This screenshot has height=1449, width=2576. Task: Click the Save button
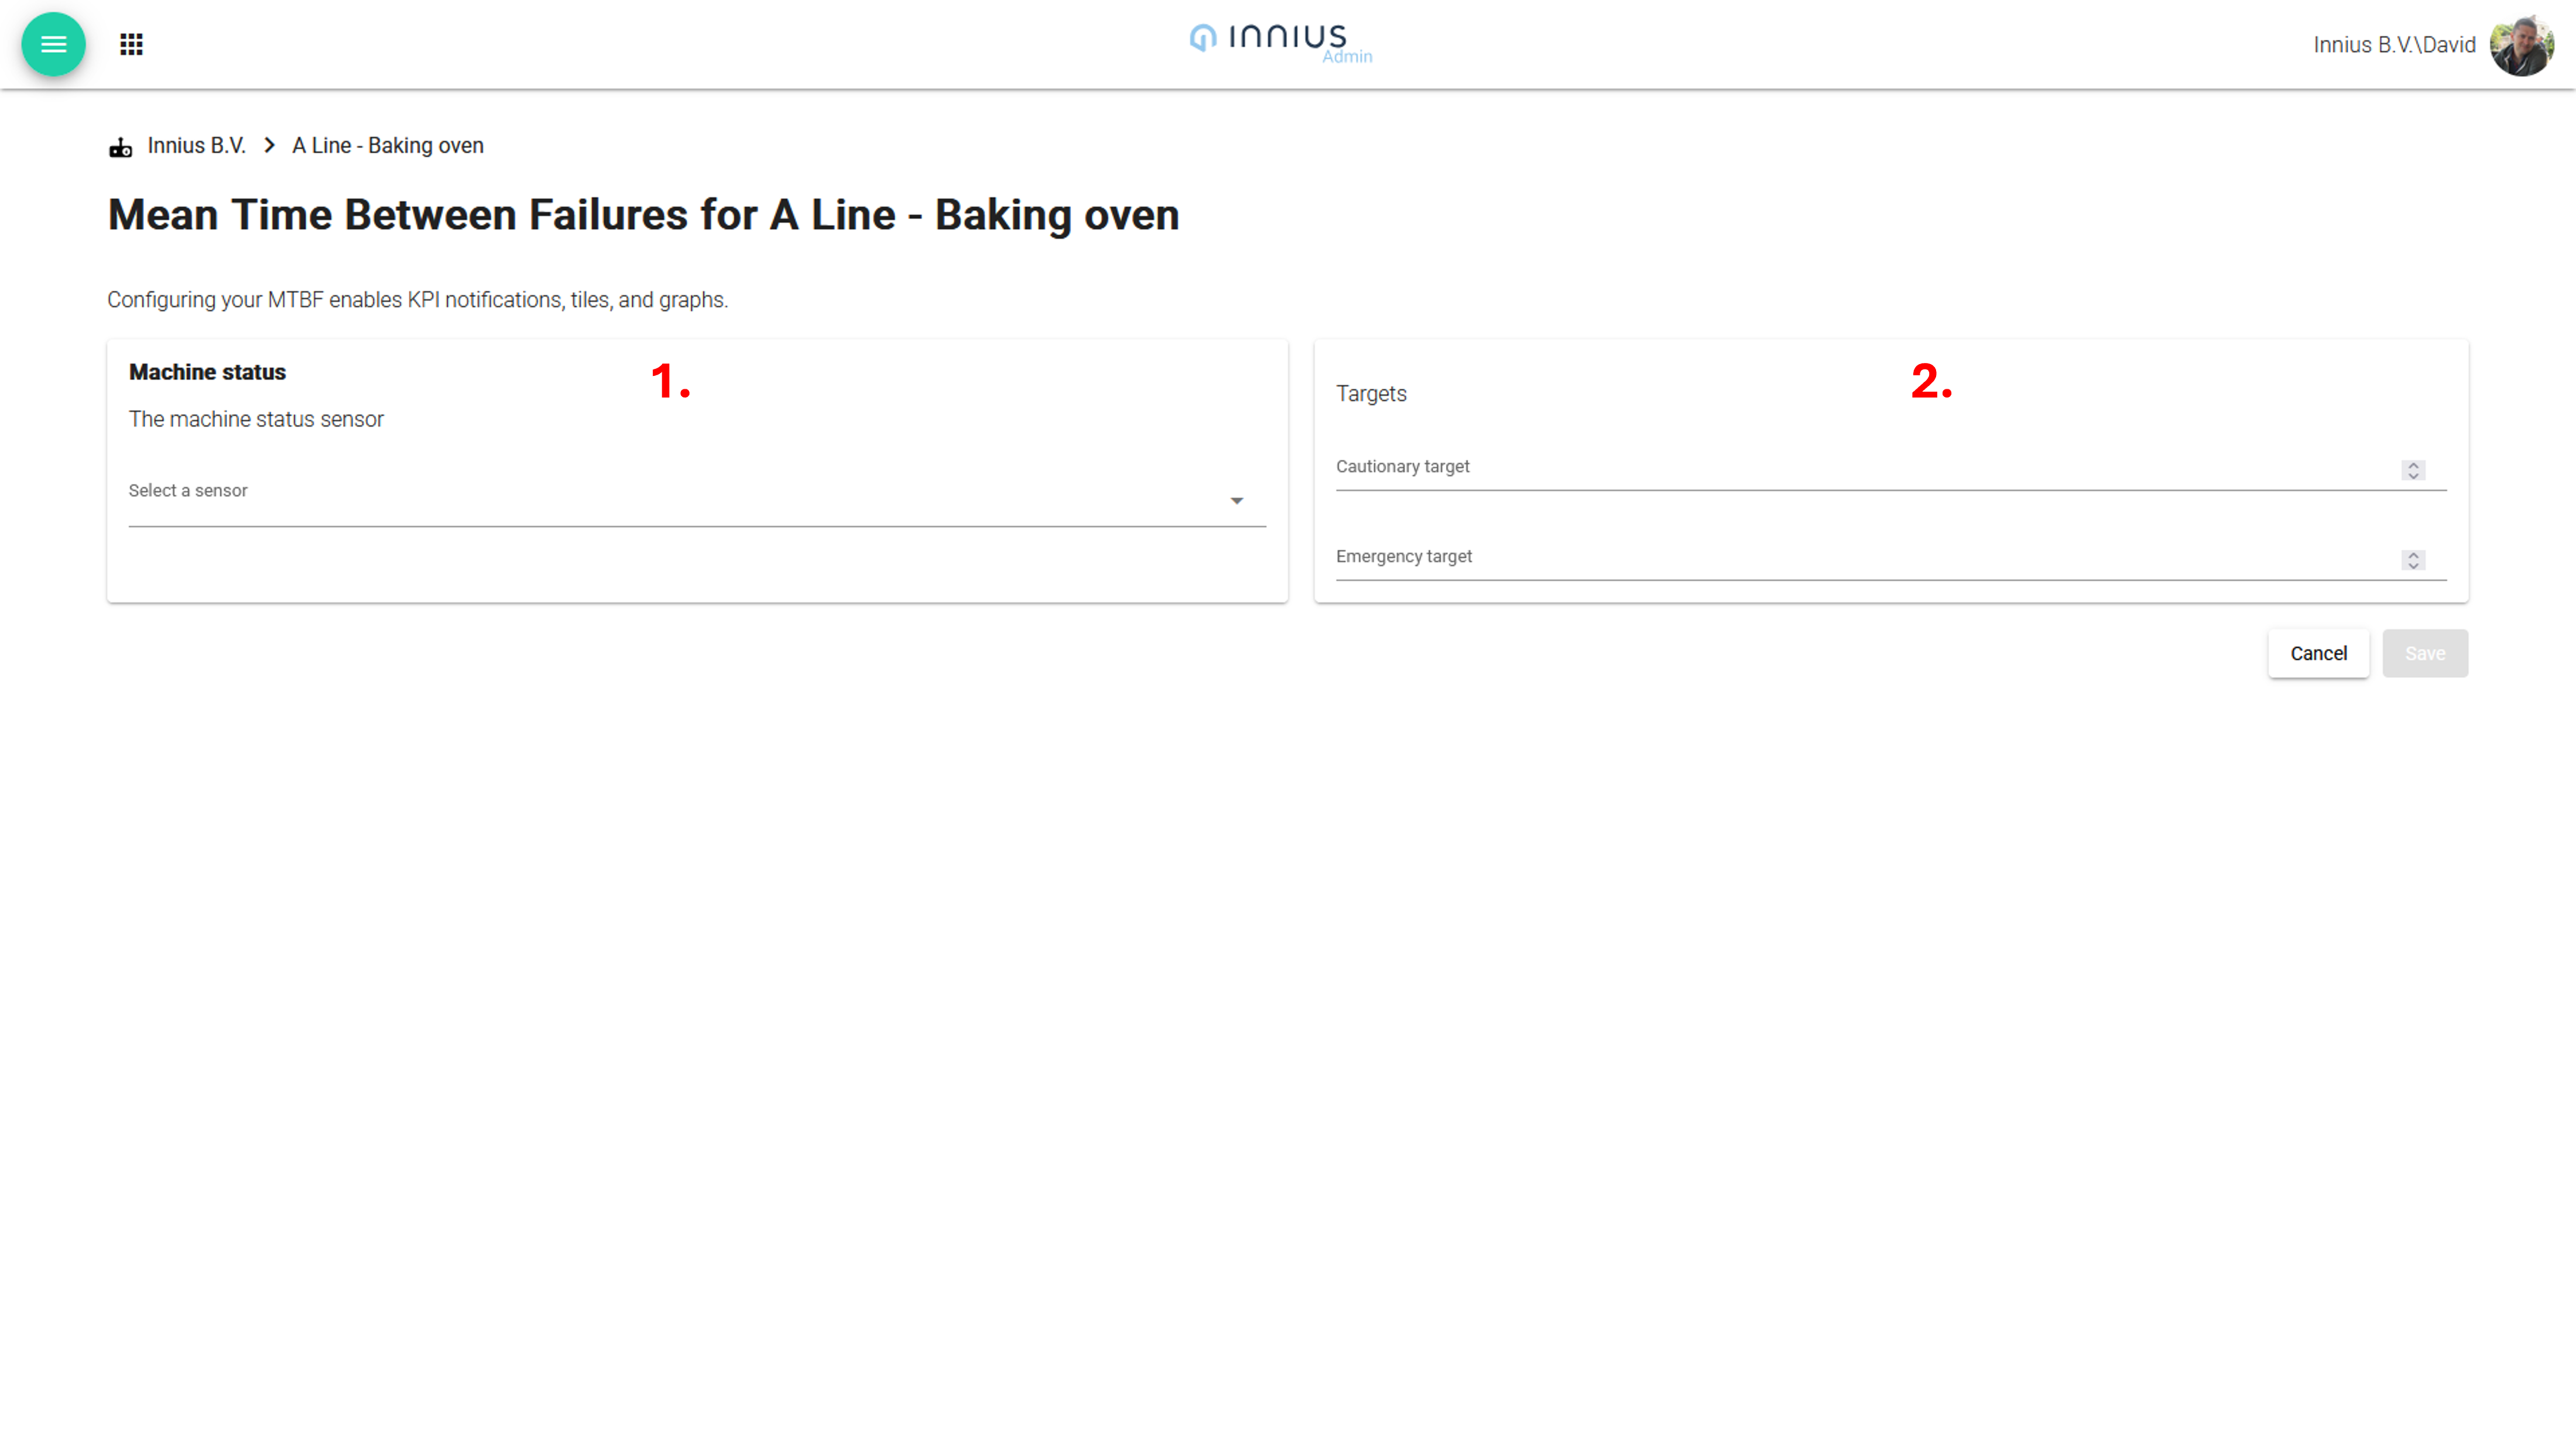click(x=2425, y=653)
